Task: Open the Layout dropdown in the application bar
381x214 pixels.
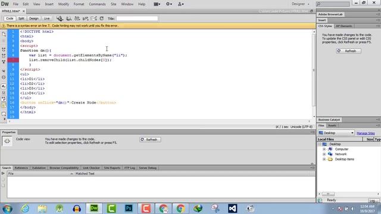Action: 157,4
